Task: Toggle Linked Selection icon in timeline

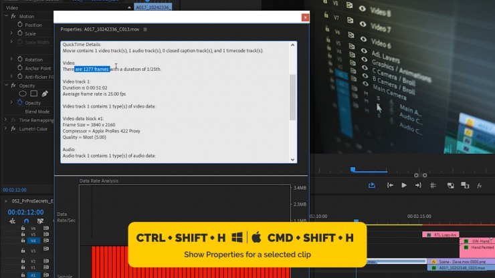Action: coord(40,221)
